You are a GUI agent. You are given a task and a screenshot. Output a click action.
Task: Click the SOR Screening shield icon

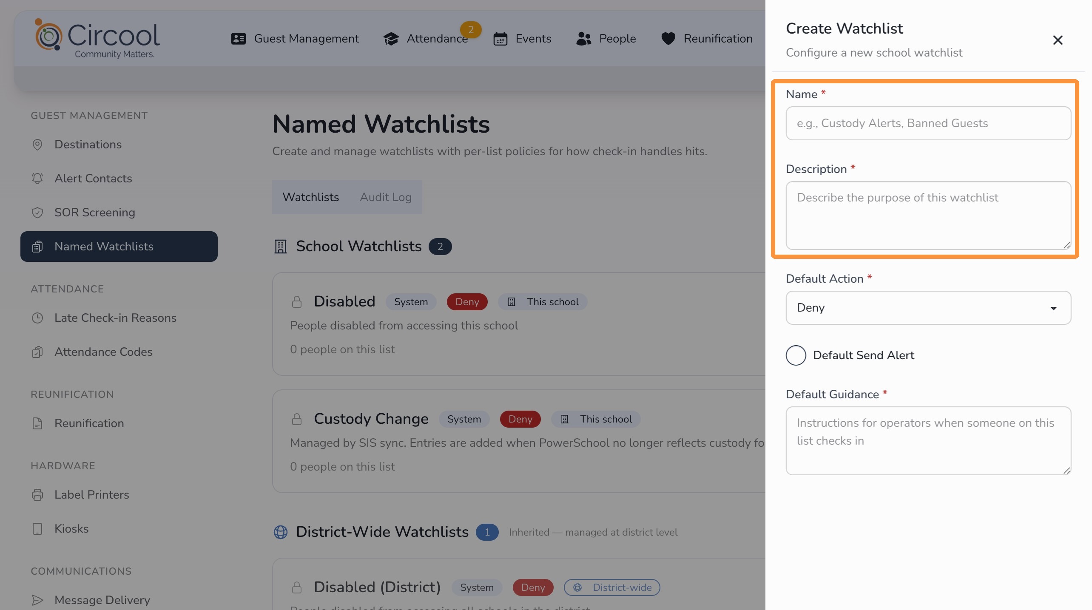(37, 213)
